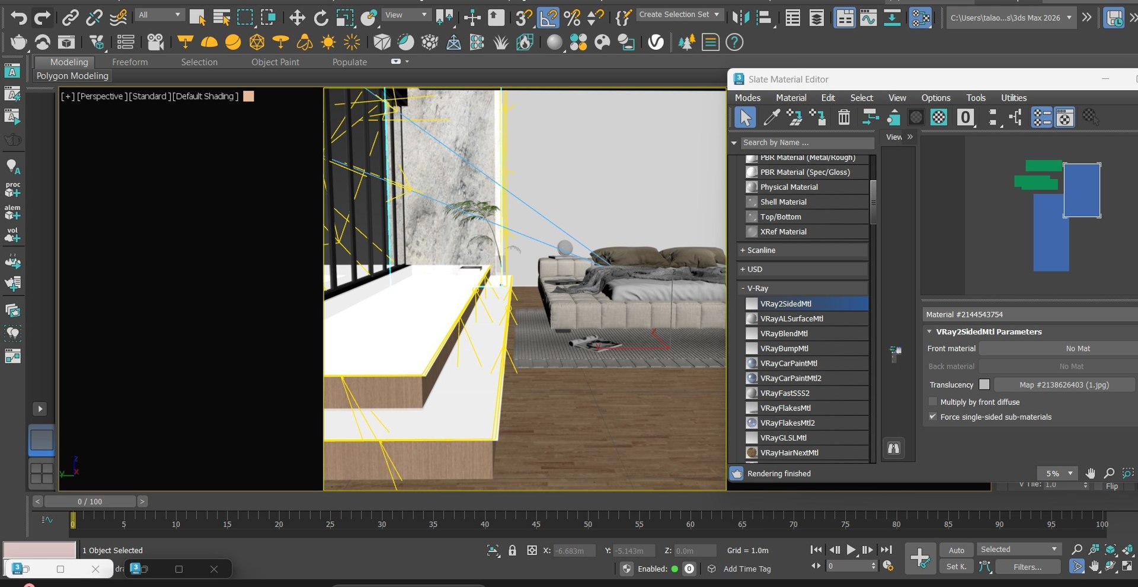Click the viewport [Perspective] label
Viewport: 1138px width, 587px height.
point(101,96)
